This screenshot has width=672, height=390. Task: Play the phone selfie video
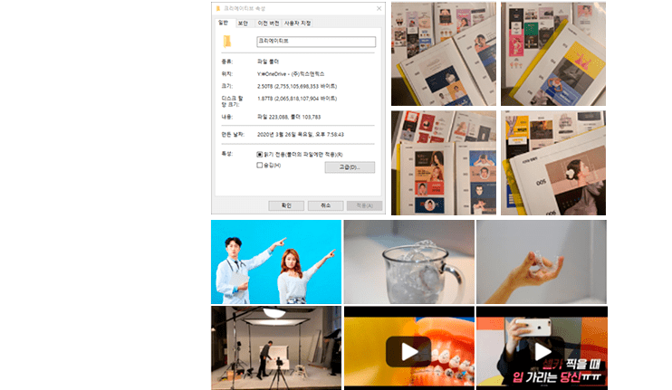pyautogui.click(x=542, y=351)
